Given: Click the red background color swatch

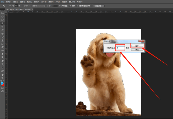Looking at the screenshot, I should click(3, 85).
